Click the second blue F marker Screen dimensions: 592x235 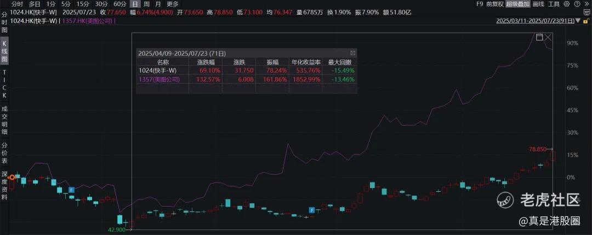click(x=312, y=210)
